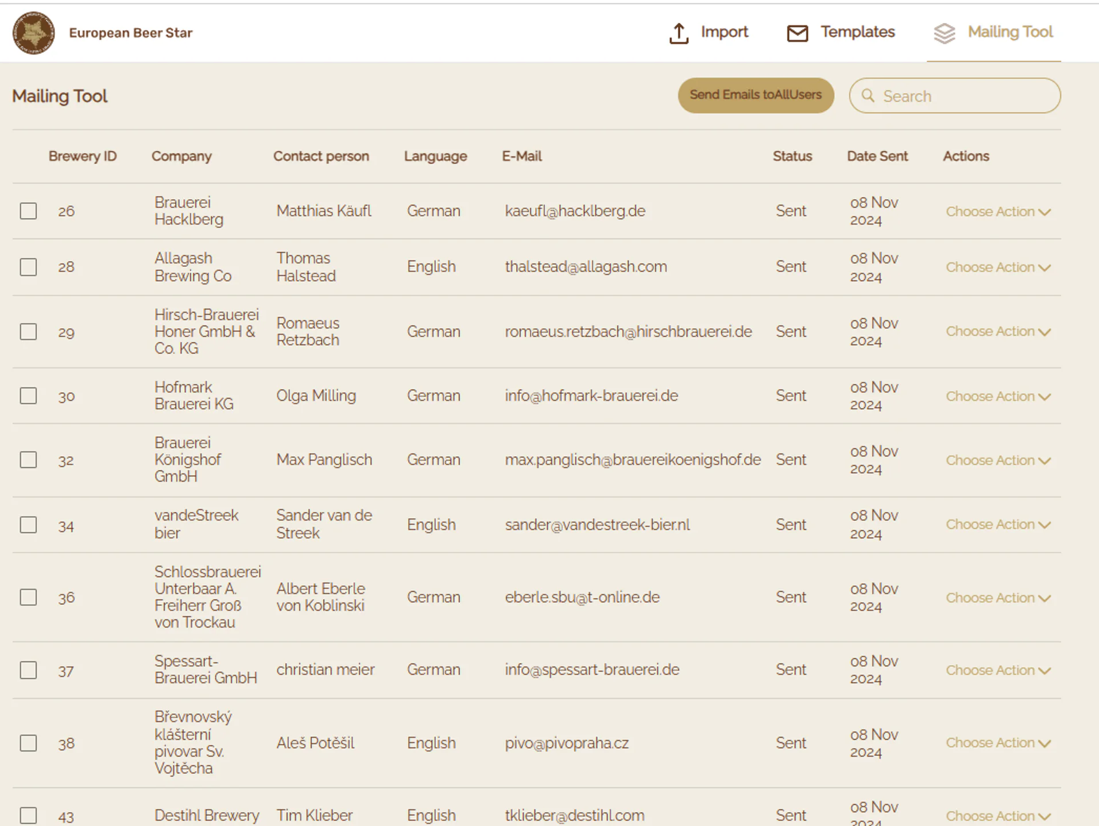Click company name Spessart-Brauerei GmbH
Viewport: 1099px width, 826px height.
click(x=206, y=670)
